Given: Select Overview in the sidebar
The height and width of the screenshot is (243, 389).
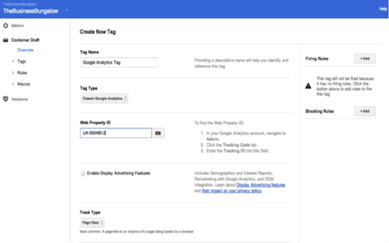Looking at the screenshot, I should 26,50.
